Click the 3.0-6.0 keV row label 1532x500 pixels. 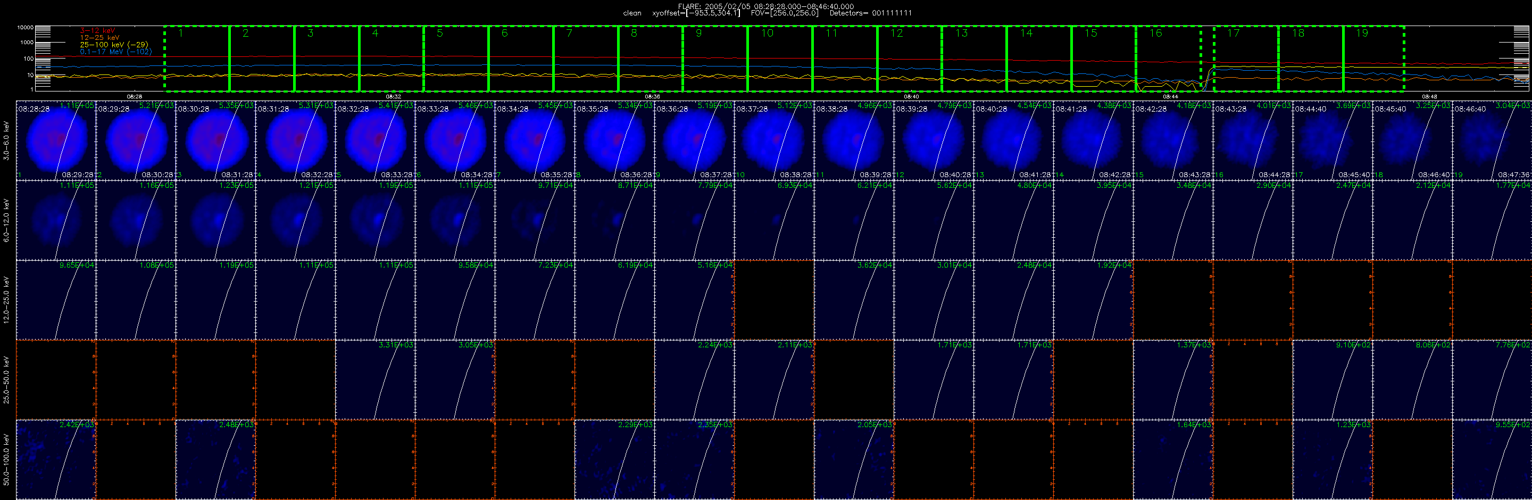(x=6, y=140)
